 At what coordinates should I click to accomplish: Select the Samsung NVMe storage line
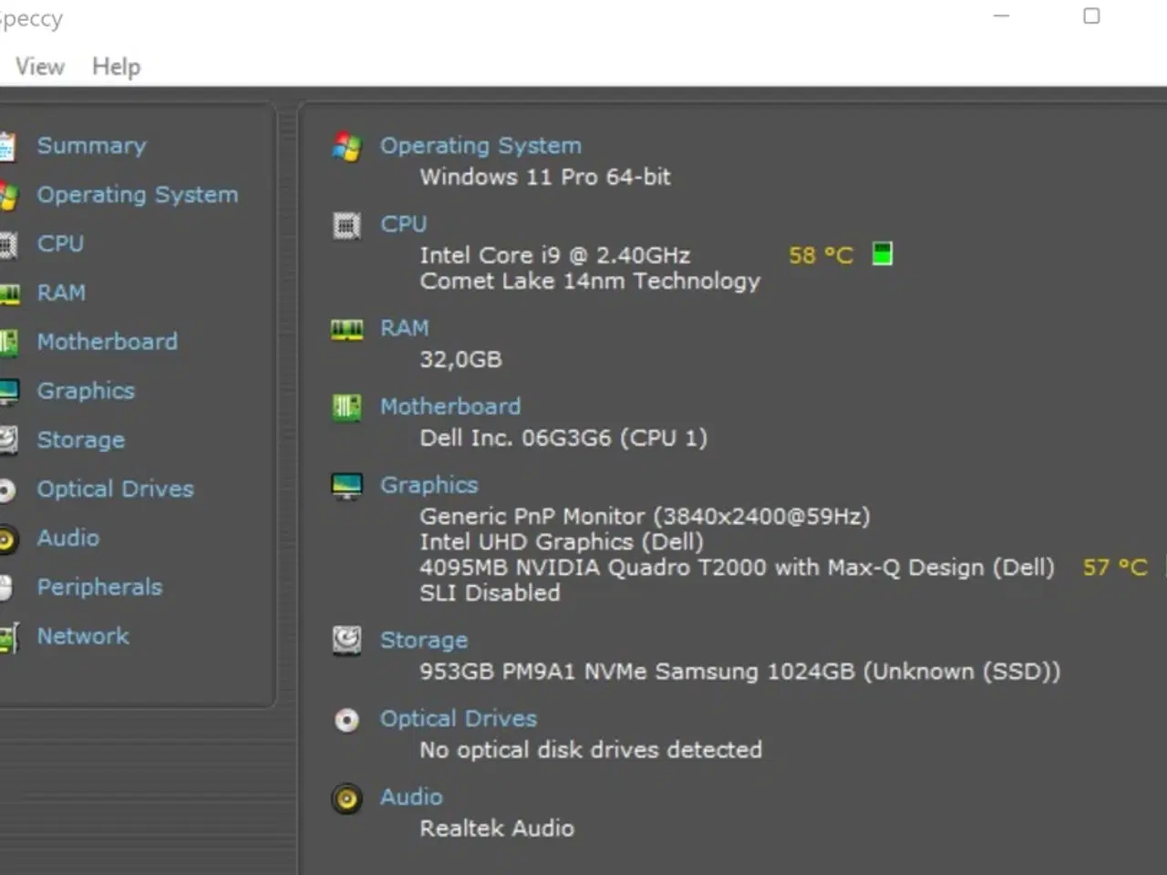pyautogui.click(x=740, y=672)
